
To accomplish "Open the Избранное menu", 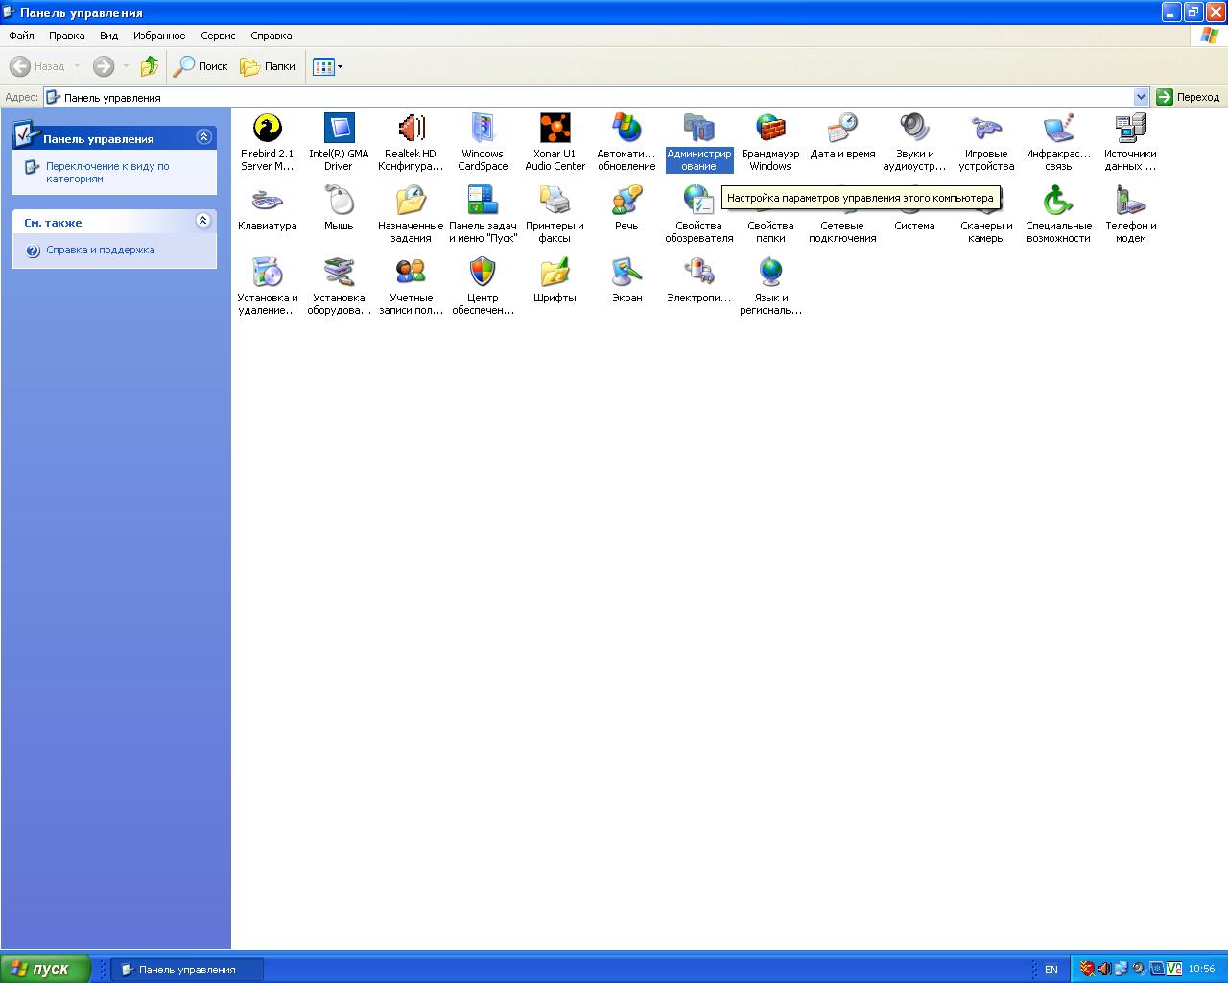I will coord(159,36).
